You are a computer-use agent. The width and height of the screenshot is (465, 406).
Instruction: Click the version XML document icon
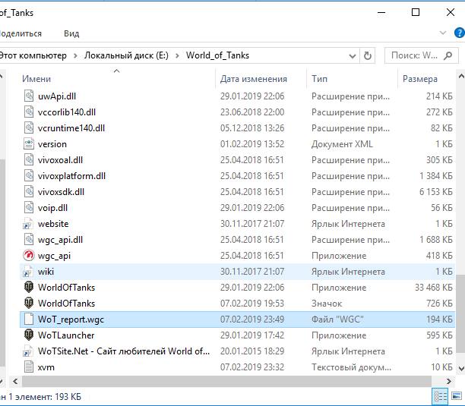pyautogui.click(x=29, y=144)
